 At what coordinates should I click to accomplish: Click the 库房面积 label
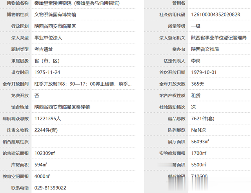point(20,165)
